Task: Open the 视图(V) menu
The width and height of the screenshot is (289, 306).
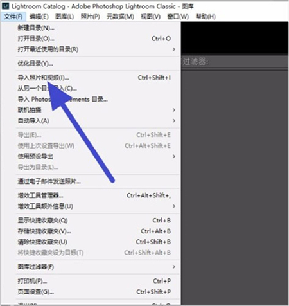Action: tap(150, 17)
